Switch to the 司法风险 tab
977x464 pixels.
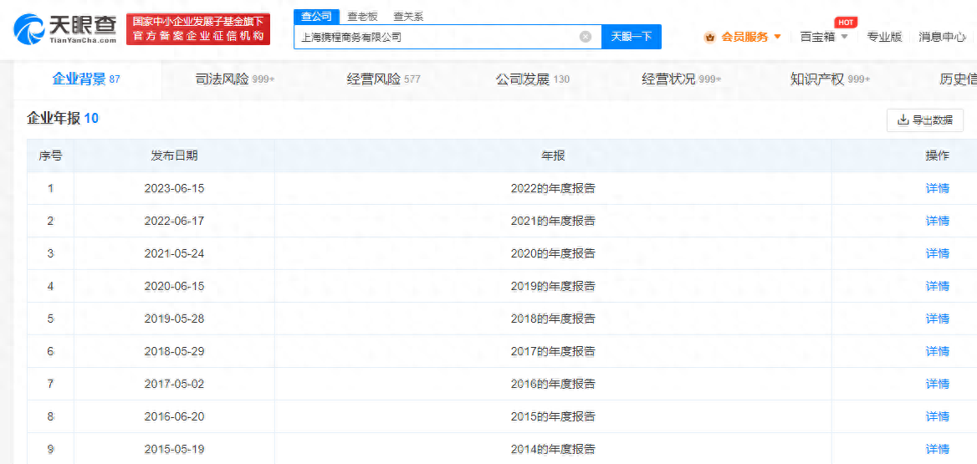click(235, 79)
